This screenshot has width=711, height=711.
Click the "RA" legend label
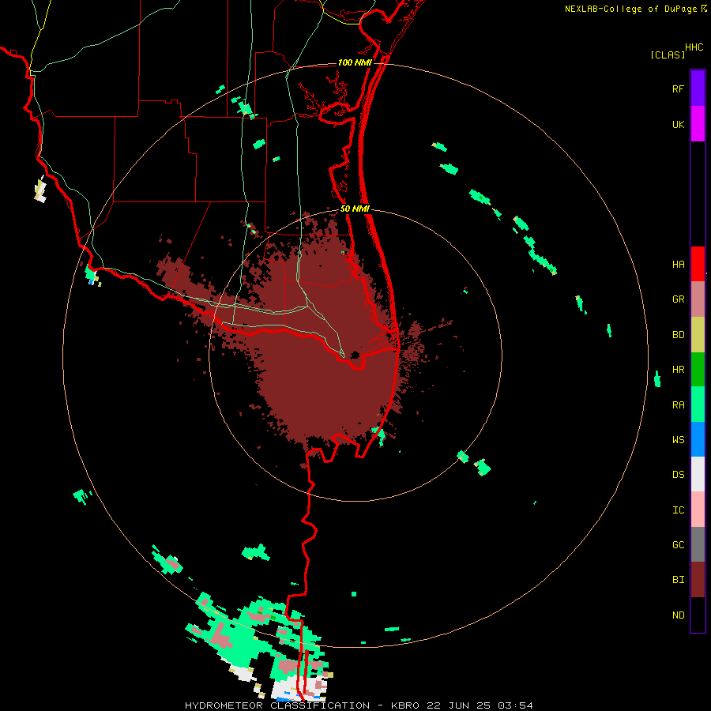tap(678, 405)
